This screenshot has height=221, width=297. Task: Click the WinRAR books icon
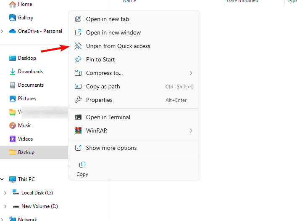(78, 130)
